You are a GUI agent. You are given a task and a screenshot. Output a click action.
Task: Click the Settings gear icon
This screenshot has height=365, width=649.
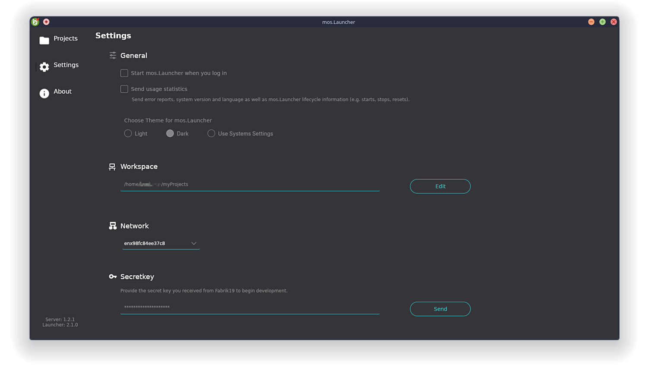pos(44,67)
